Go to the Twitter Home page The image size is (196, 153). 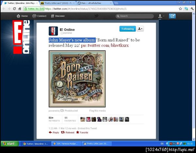tap(22, 16)
